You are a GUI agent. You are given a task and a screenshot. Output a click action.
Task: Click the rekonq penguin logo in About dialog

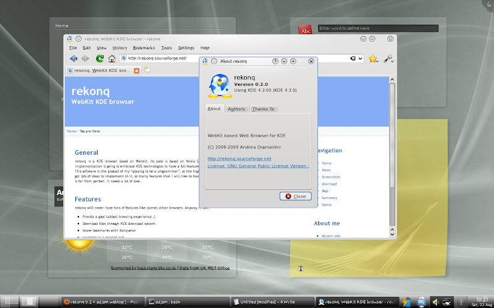tap(220, 86)
